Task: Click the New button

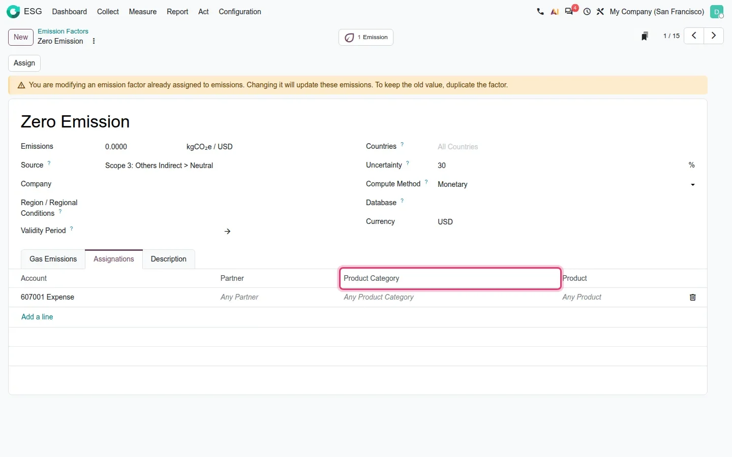Action: click(x=21, y=37)
